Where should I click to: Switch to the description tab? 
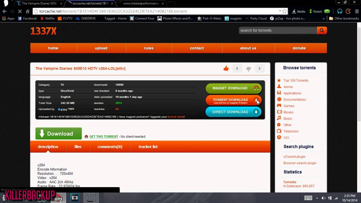48,147
